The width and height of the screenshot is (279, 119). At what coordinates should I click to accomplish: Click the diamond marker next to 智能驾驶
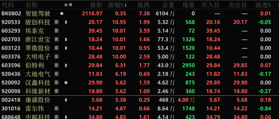[x=62, y=14]
